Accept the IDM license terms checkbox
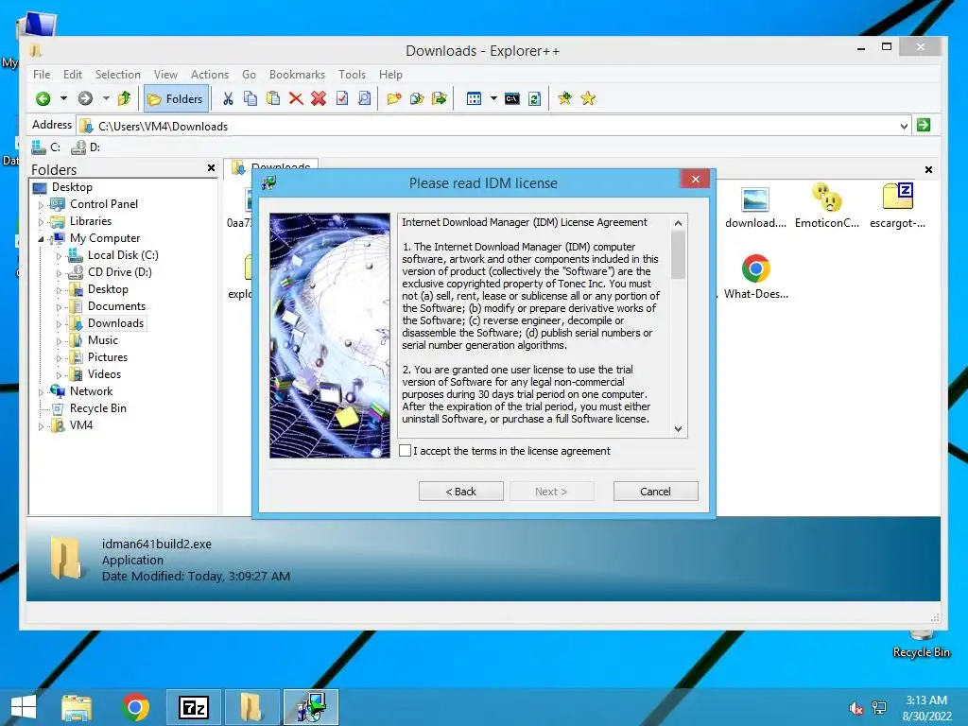The image size is (968, 726). point(405,451)
